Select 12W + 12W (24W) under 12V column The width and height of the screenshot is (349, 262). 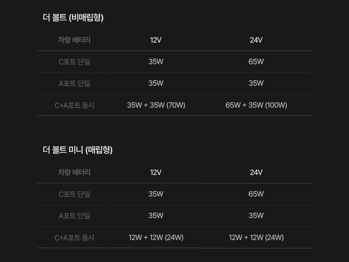156,238
